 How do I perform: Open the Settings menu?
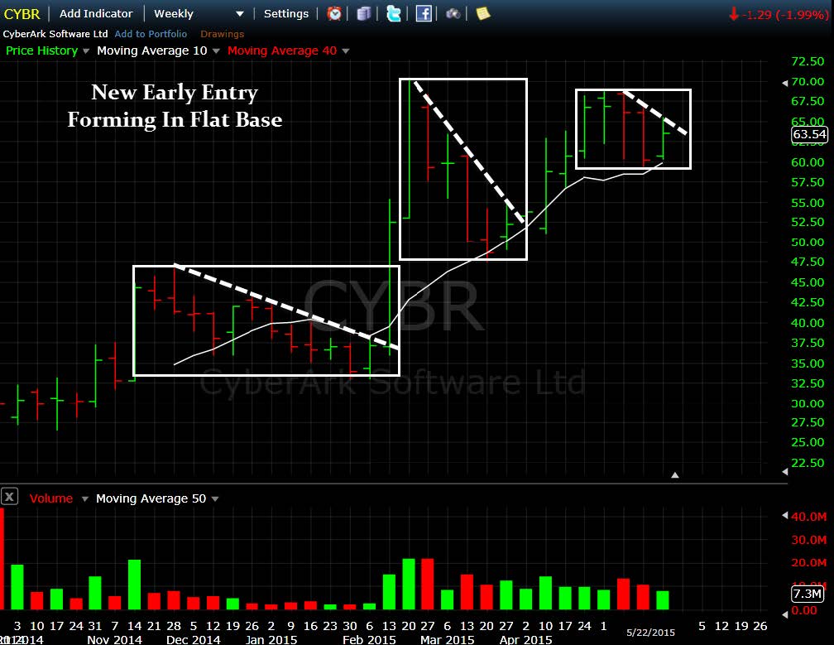click(x=286, y=14)
